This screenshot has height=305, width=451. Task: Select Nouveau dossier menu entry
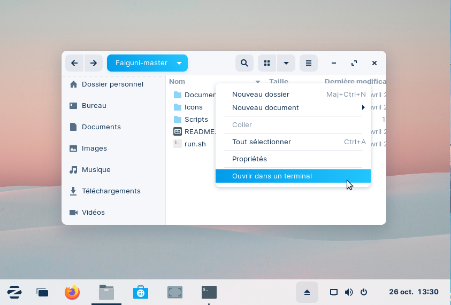click(x=261, y=95)
